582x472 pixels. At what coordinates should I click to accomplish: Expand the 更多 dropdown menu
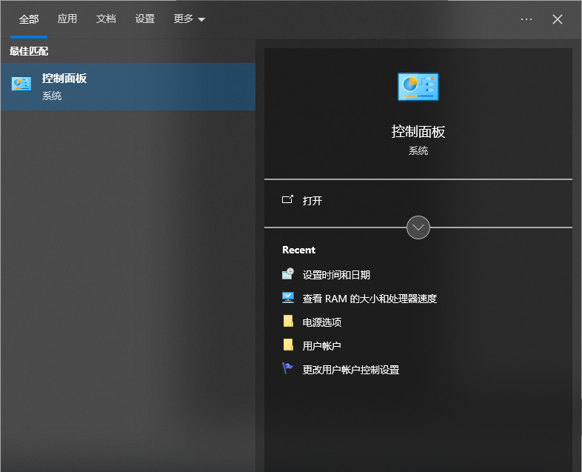point(190,19)
